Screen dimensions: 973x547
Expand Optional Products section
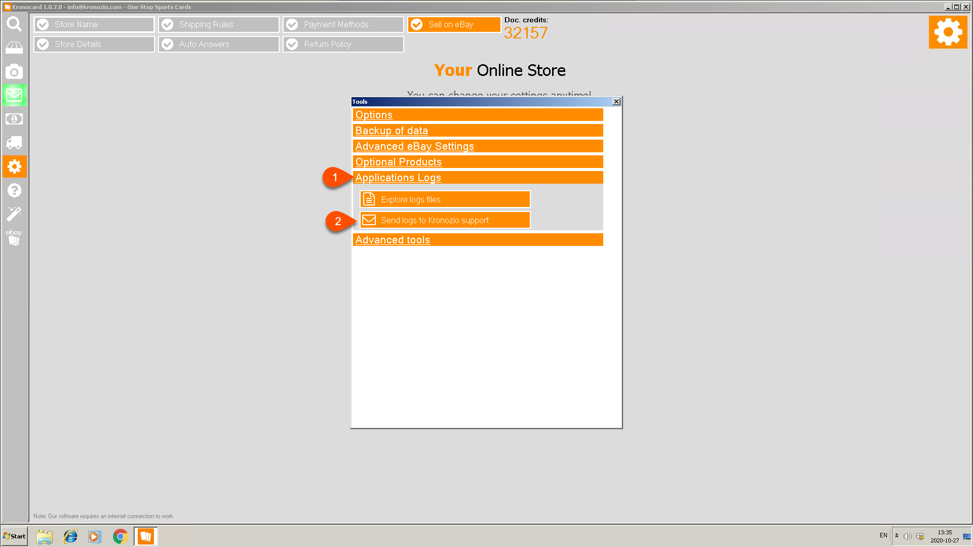pos(478,162)
